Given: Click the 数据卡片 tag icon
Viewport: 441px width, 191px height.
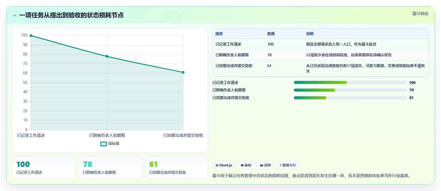Looking at the screenshot, I should pos(280,165).
